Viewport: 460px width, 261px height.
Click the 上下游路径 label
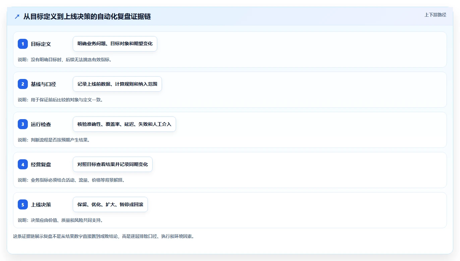(435, 15)
